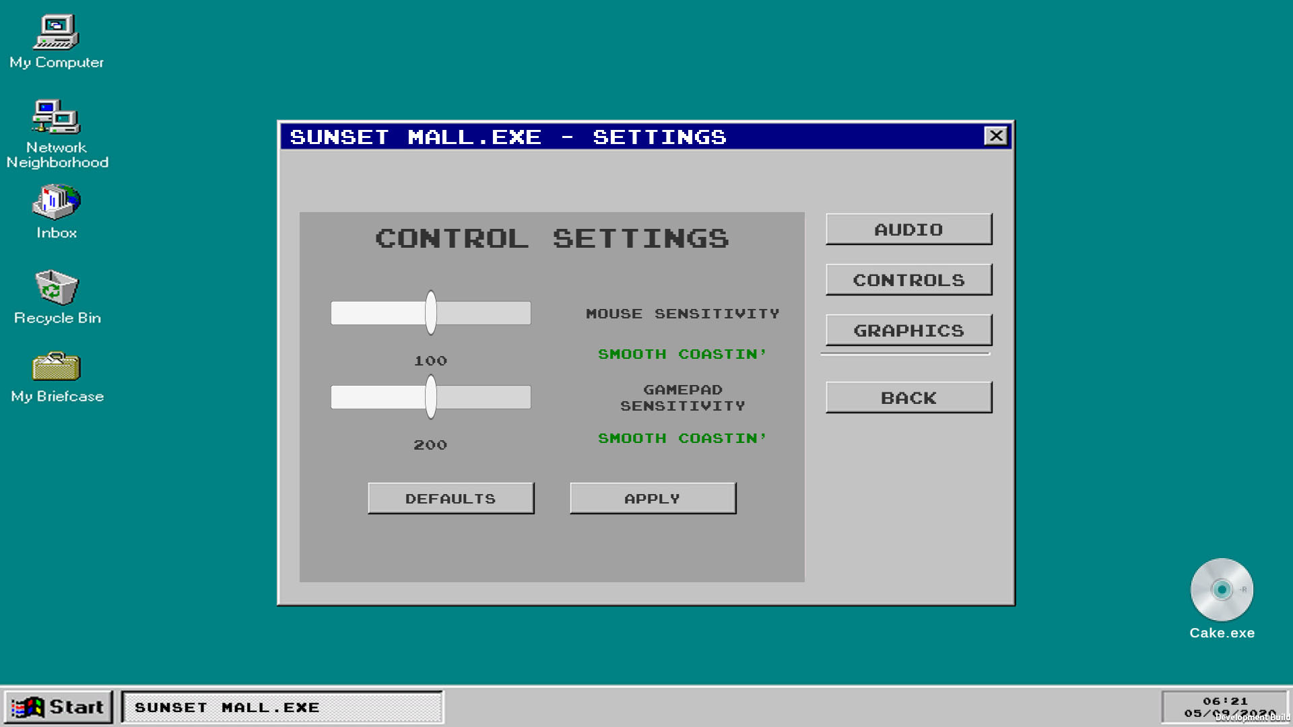The image size is (1293, 727).
Task: Click the gamepad sensitivity slider handle
Action: pos(431,397)
